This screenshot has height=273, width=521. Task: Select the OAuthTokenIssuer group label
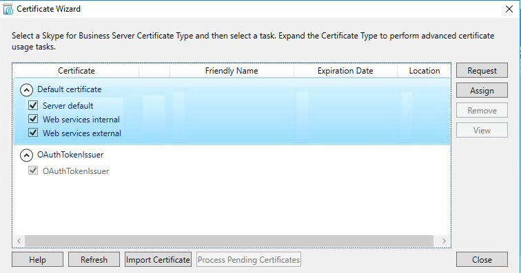click(70, 155)
